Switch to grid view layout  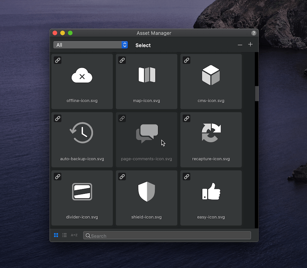click(x=56, y=235)
